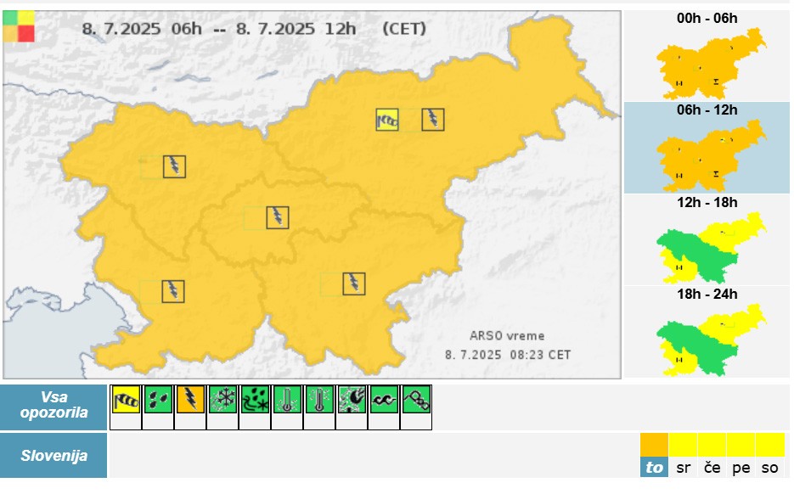Show the 18h - 24h warning map thumbnail
The image size is (794, 494).
point(707,332)
